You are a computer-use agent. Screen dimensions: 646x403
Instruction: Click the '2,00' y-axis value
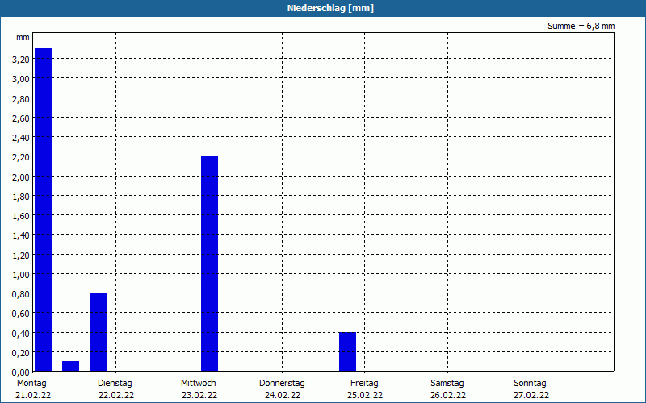(x=21, y=177)
